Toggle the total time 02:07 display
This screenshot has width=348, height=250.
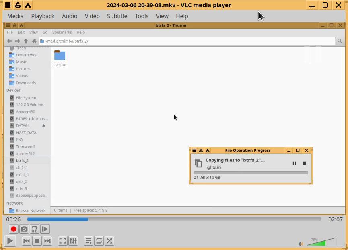coord(336,219)
